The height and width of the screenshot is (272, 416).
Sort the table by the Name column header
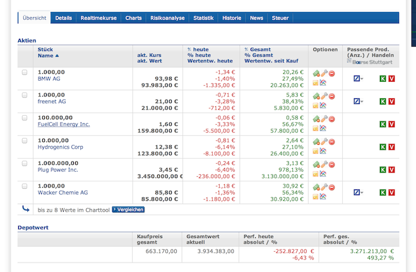47,56
